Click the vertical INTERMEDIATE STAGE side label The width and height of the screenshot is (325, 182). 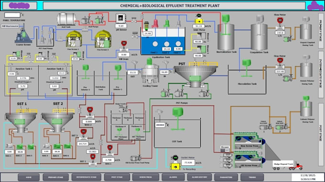pyautogui.click(x=321, y=75)
